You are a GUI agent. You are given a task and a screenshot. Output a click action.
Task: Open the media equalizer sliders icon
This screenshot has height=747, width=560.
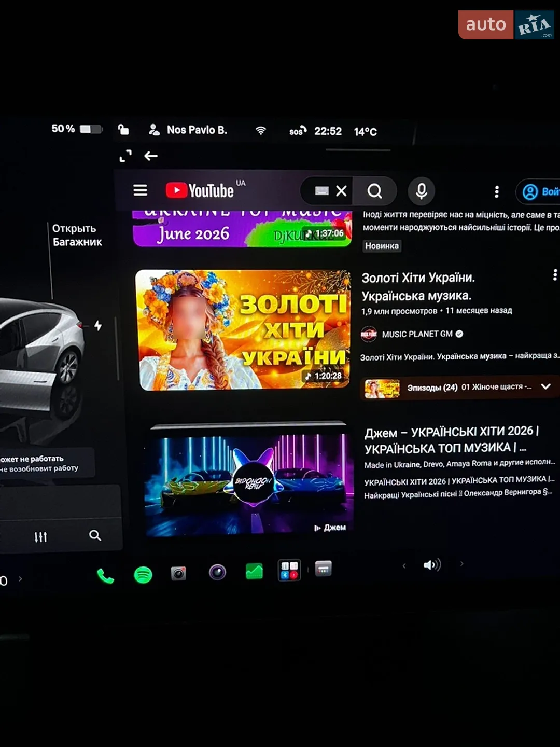(x=40, y=537)
